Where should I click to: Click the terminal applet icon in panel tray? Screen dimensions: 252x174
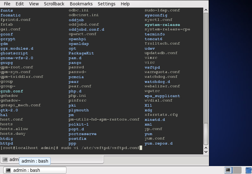(228, 170)
